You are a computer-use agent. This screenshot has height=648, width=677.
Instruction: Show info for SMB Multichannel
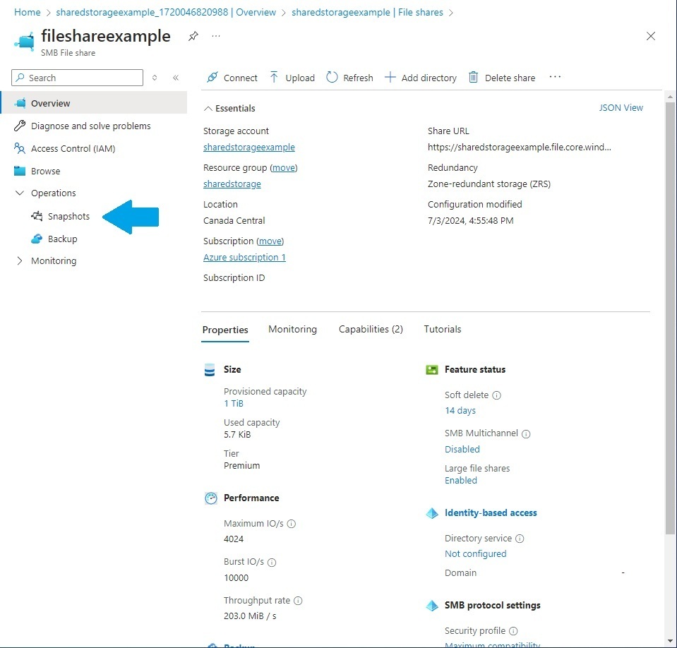coord(526,434)
